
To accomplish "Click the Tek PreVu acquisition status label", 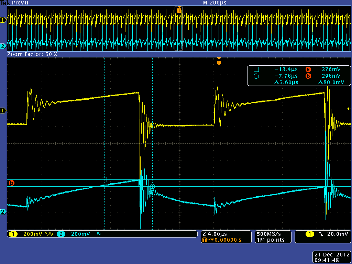I will [x=14, y=3].
